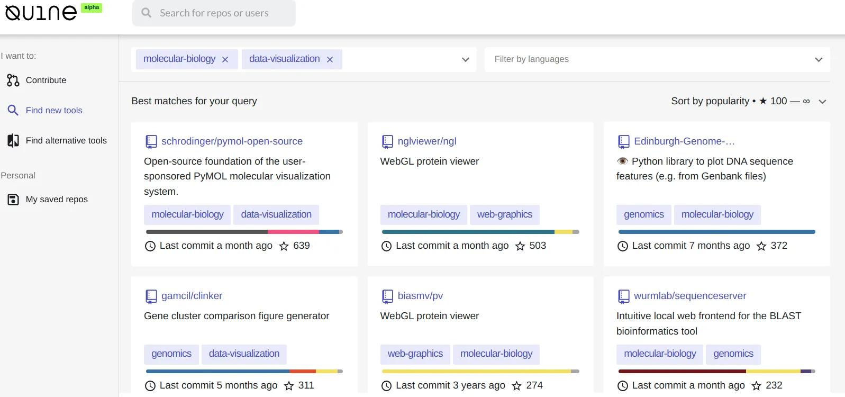The width and height of the screenshot is (845, 397).
Task: Click repo icon beside schrodinger/pymol-open-source
Action: (151, 141)
